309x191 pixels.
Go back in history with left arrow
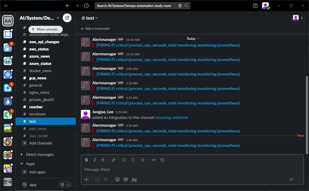tap(68, 6)
